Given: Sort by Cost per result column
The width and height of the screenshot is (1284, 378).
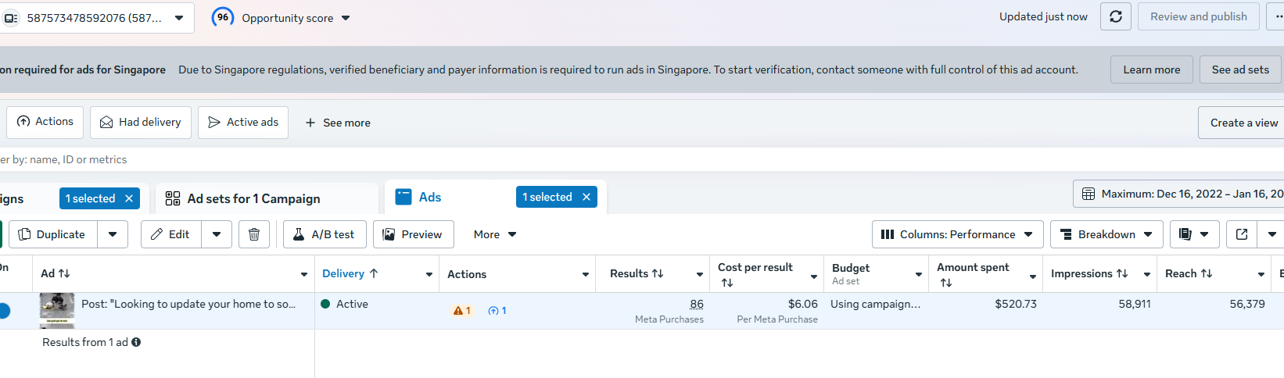Looking at the screenshot, I should (755, 274).
